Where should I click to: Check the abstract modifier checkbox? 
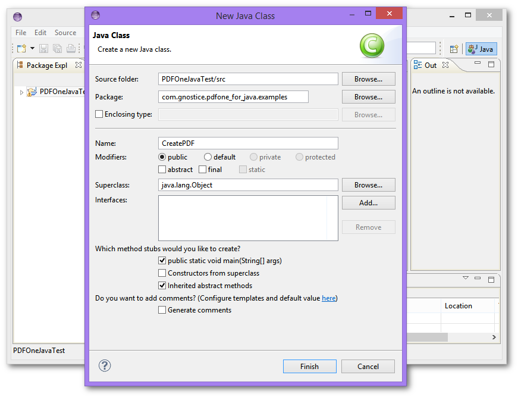click(x=162, y=170)
